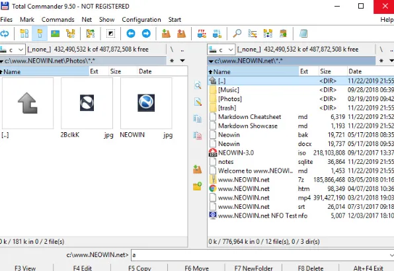Click the F7 NewFolder button
Image resolution: width=394 pixels, height=271 pixels.
click(254, 268)
